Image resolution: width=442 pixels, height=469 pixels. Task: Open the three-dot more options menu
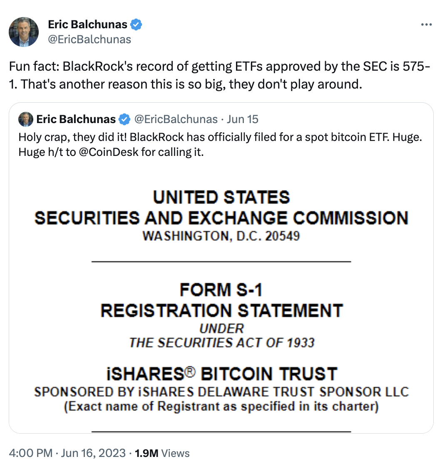coord(427,25)
